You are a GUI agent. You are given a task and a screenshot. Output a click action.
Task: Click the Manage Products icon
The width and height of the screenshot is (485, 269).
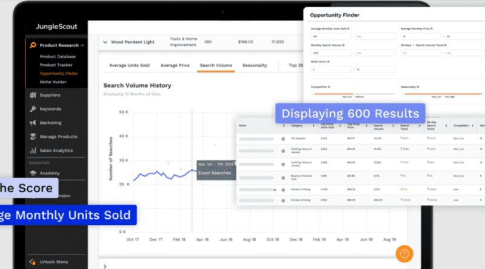(x=33, y=137)
